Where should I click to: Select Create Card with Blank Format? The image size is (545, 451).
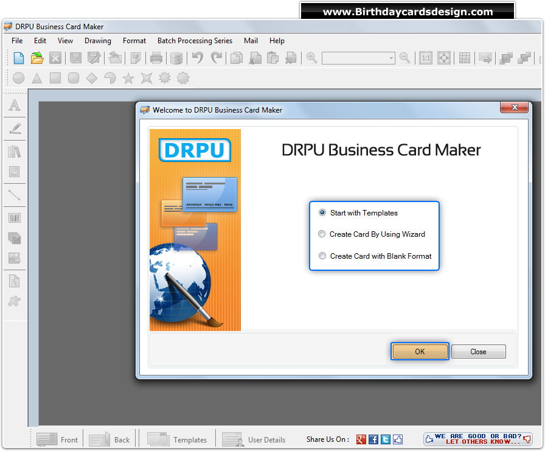375,256
